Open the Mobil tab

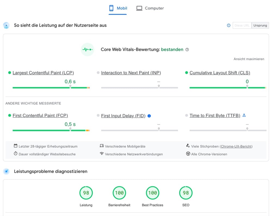(x=118, y=8)
